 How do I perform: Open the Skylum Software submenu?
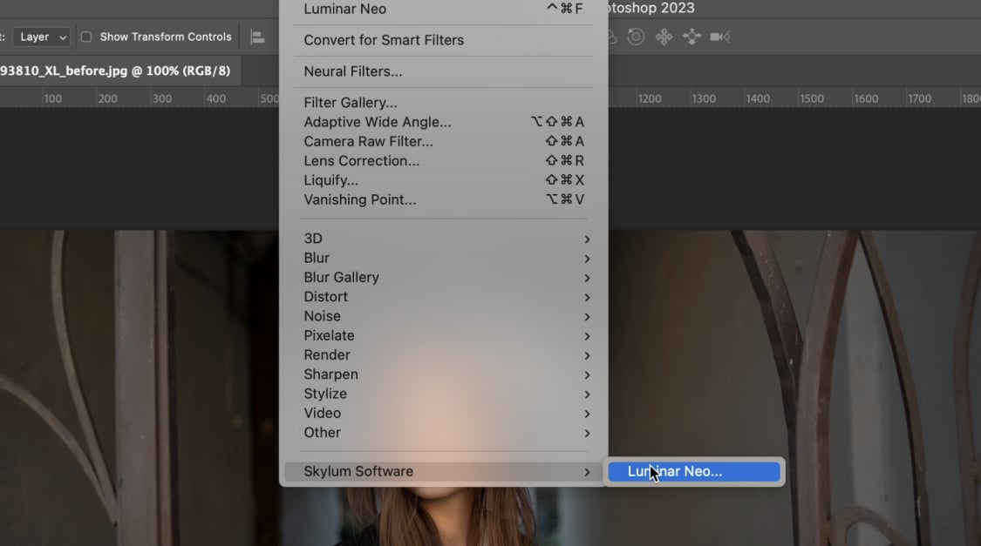point(444,472)
